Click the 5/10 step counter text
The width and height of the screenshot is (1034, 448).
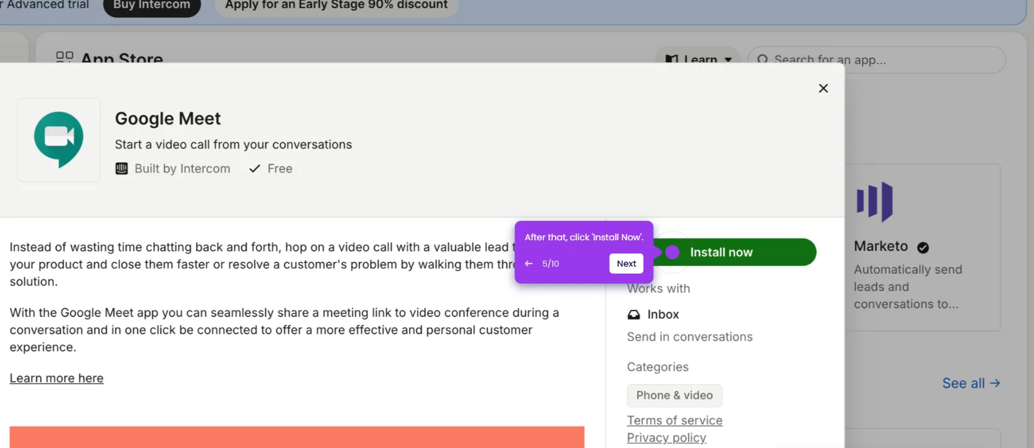[x=550, y=264]
